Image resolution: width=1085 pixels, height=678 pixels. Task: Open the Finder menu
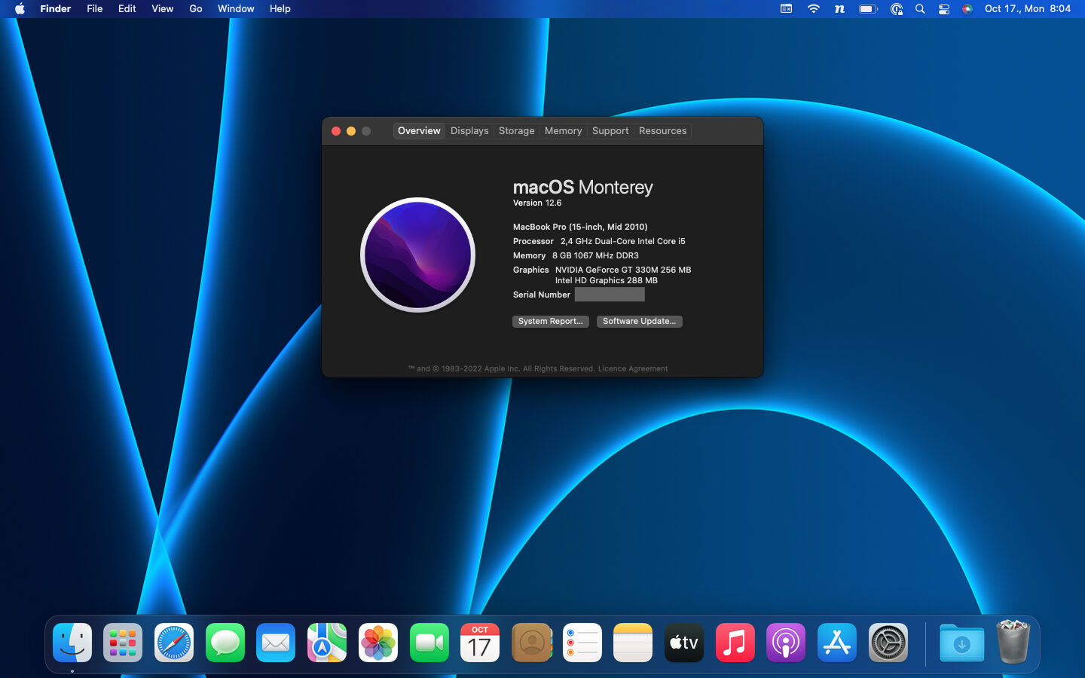click(55, 9)
